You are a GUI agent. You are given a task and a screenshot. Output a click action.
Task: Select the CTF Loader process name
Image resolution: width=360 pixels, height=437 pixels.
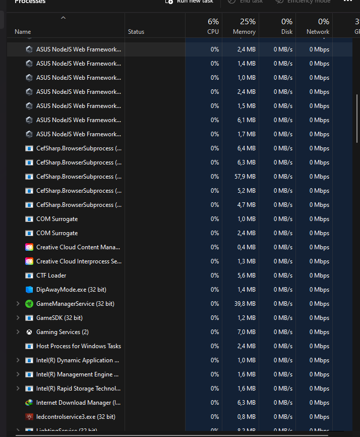[x=51, y=276]
